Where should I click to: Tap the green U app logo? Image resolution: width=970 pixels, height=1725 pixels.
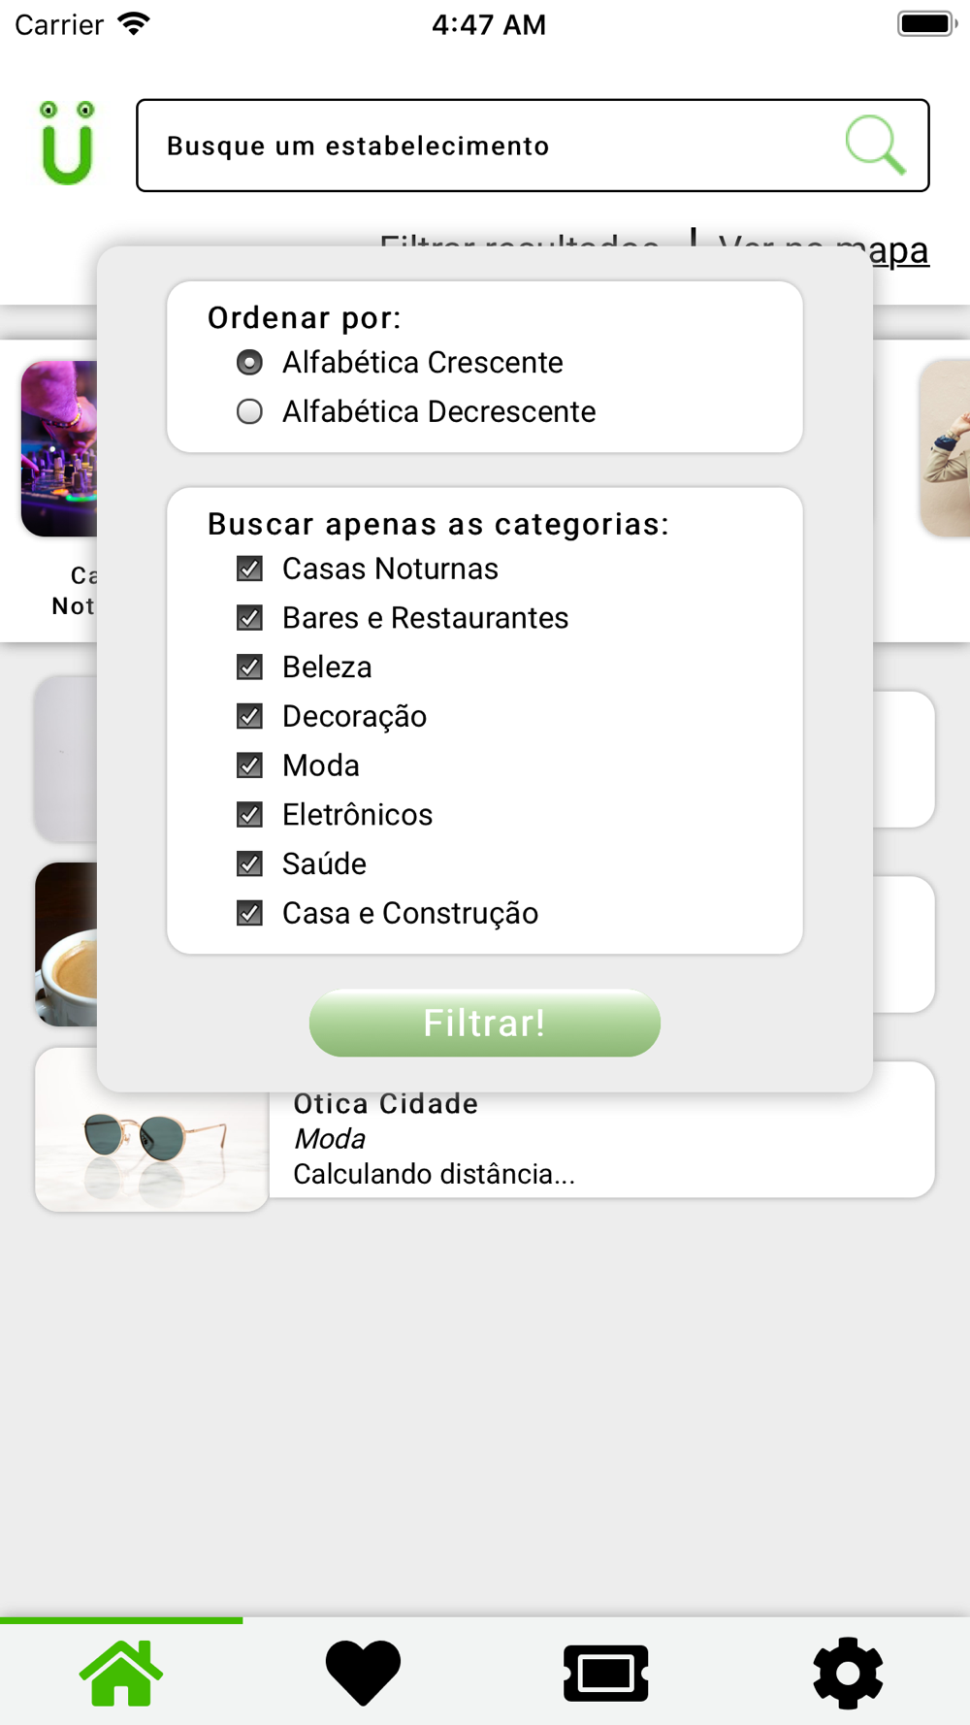pyautogui.click(x=67, y=144)
